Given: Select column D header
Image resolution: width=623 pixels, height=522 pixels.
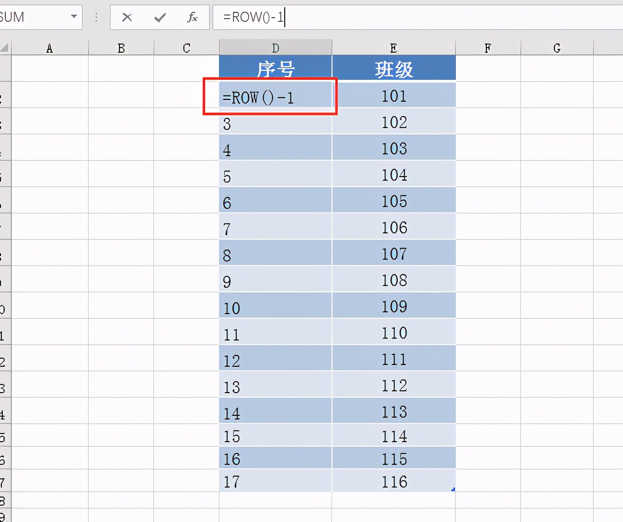Looking at the screenshot, I should point(275,48).
